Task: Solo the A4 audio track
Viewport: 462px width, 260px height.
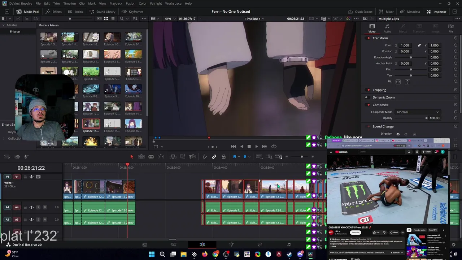Action: click(x=38, y=207)
